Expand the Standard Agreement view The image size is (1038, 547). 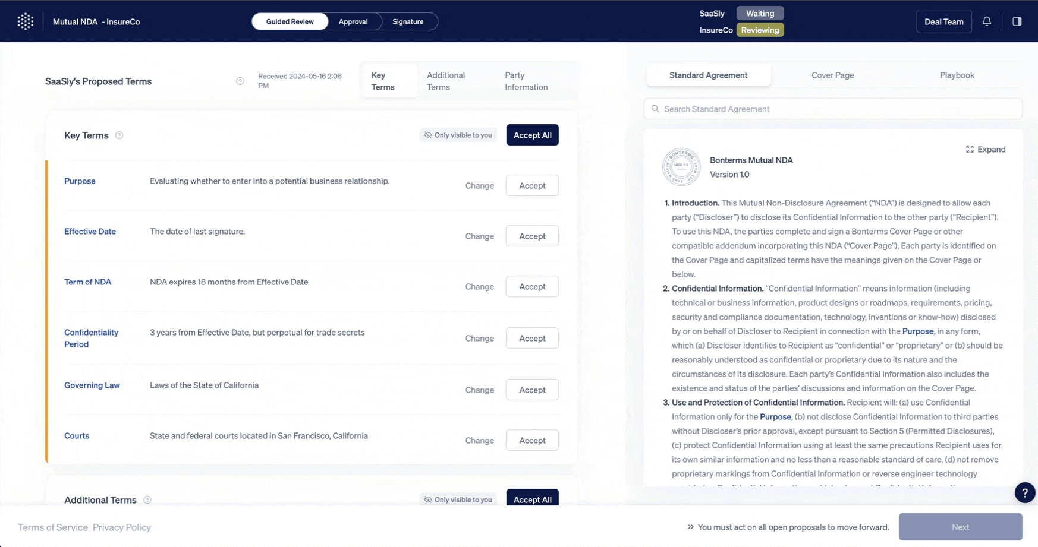tap(986, 150)
